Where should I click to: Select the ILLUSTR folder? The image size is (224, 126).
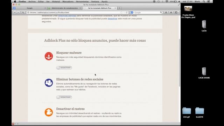click(199, 113)
